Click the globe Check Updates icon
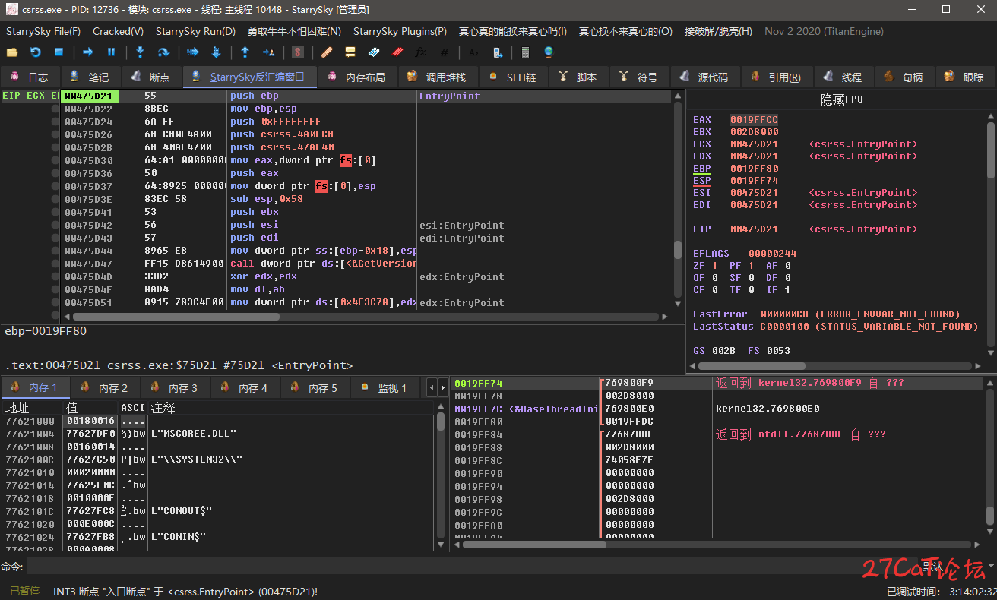This screenshot has height=600, width=997. (549, 52)
